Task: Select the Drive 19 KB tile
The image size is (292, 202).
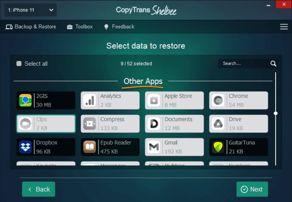Action: pyautogui.click(x=239, y=124)
